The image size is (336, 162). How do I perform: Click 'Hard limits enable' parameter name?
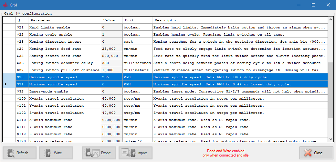pyautogui.click(x=49, y=27)
